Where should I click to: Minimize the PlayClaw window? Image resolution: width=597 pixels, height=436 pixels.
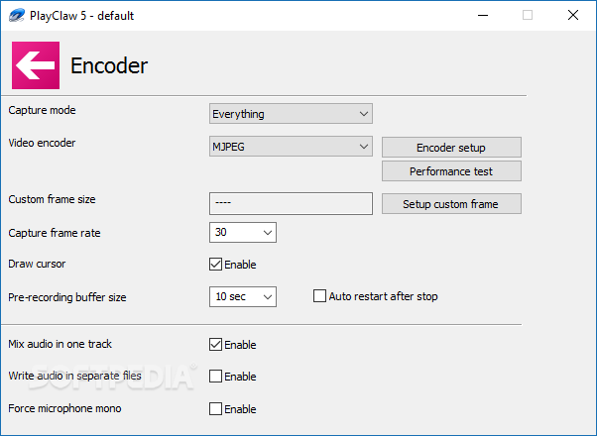(x=483, y=15)
